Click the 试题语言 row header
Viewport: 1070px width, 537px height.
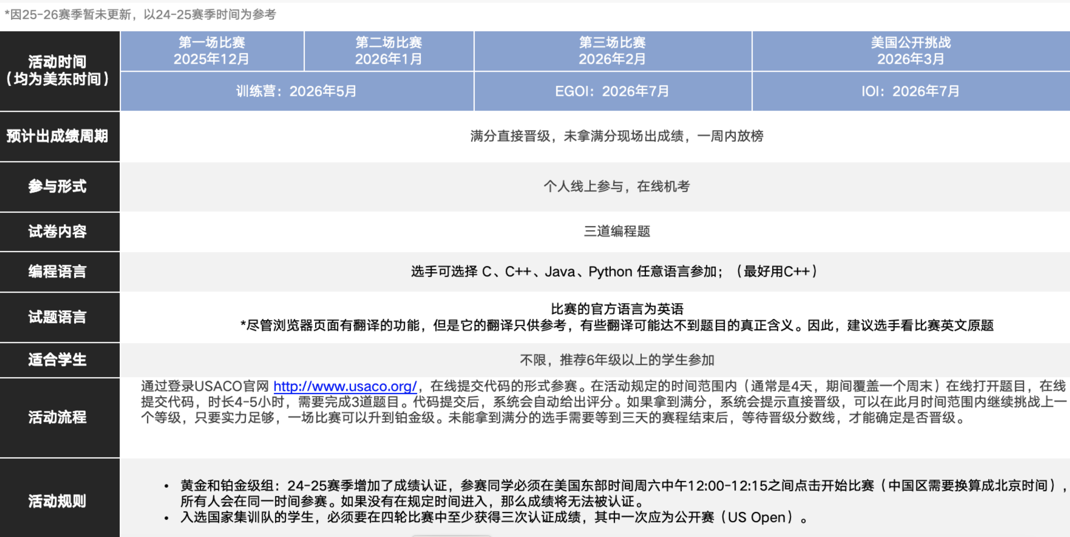(58, 317)
